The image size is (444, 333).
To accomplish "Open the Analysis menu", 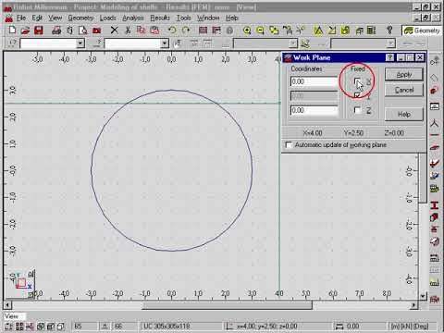I will pos(133,18).
